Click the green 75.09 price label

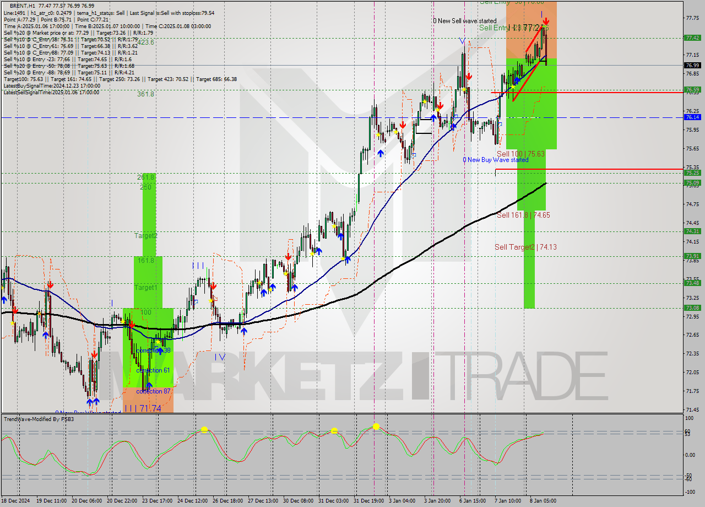click(x=692, y=183)
